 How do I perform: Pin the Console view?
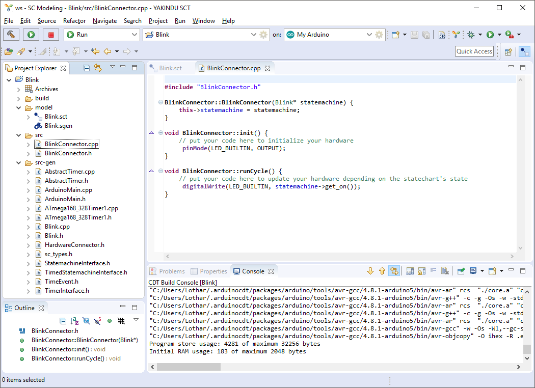coord(461,270)
